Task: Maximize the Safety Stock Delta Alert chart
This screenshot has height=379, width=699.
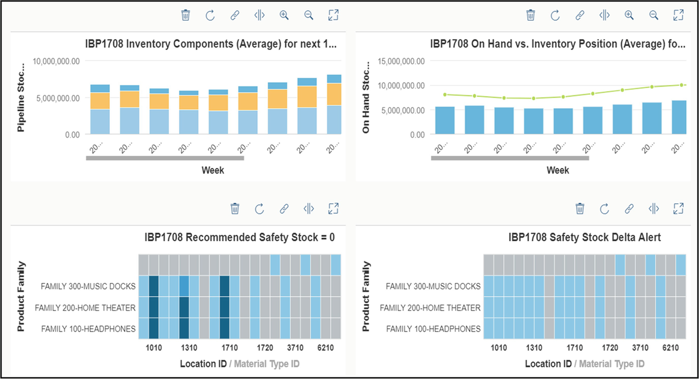Action: 678,208
